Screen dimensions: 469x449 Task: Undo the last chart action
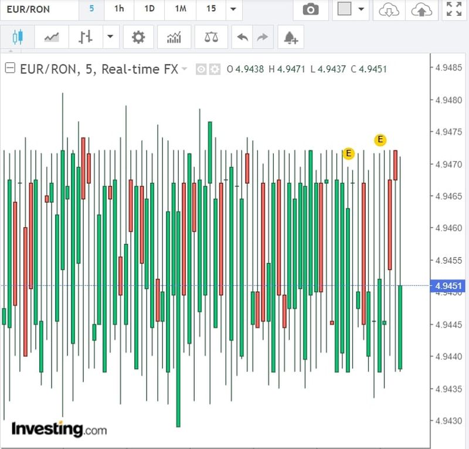pos(242,38)
